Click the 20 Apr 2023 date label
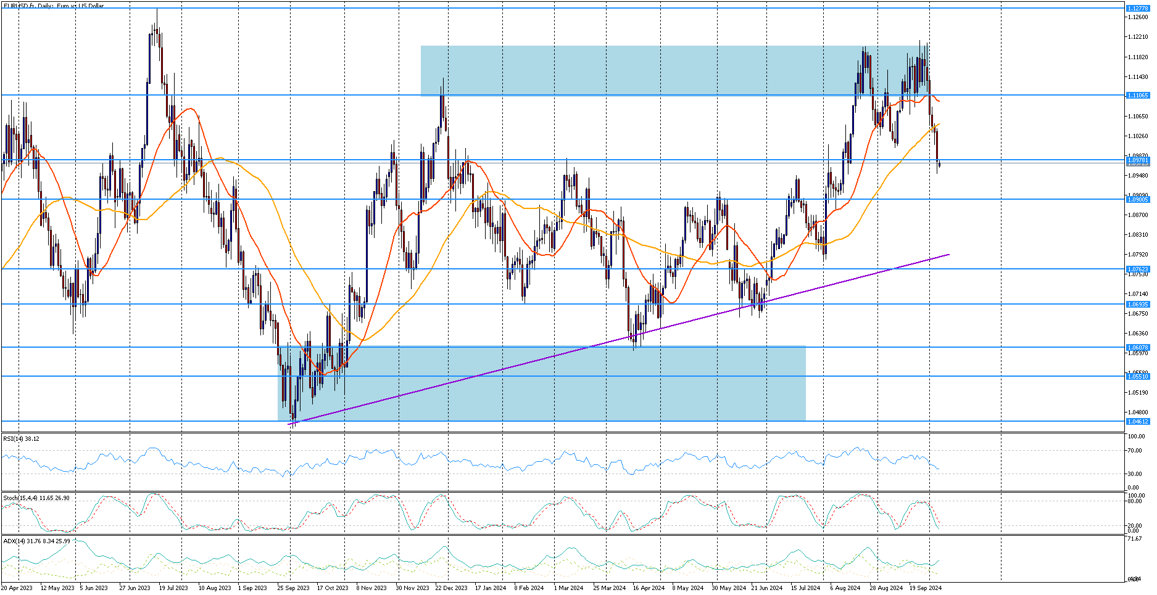1157x595 pixels. point(17,588)
